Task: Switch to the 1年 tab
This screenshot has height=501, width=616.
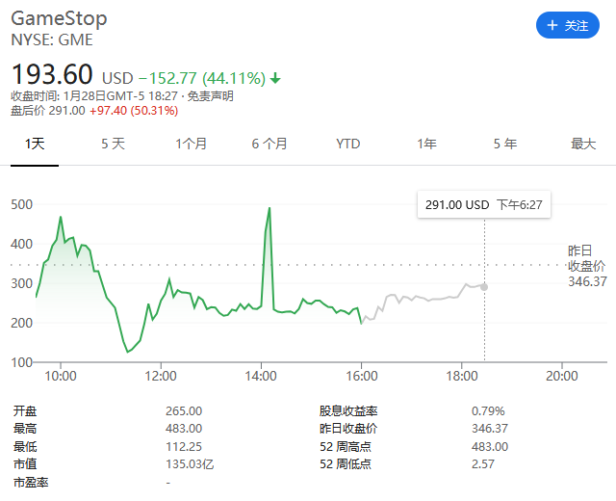Action: [426, 144]
